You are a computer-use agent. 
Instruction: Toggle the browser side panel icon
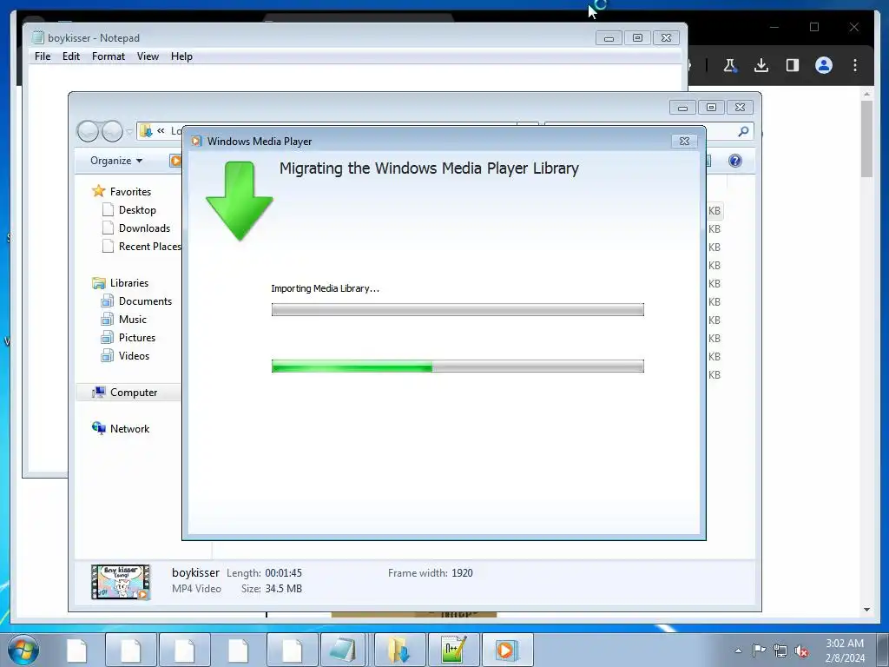click(793, 65)
